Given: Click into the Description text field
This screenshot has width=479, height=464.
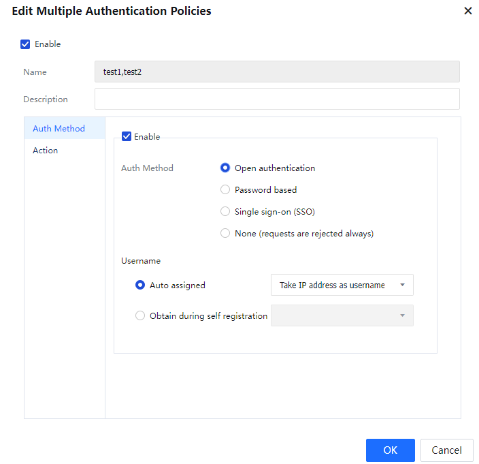Looking at the screenshot, I should pyautogui.click(x=276, y=99).
